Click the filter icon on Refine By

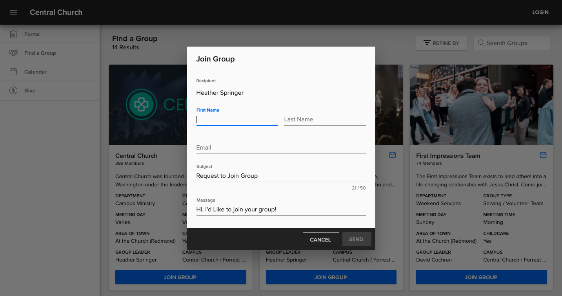(x=427, y=43)
